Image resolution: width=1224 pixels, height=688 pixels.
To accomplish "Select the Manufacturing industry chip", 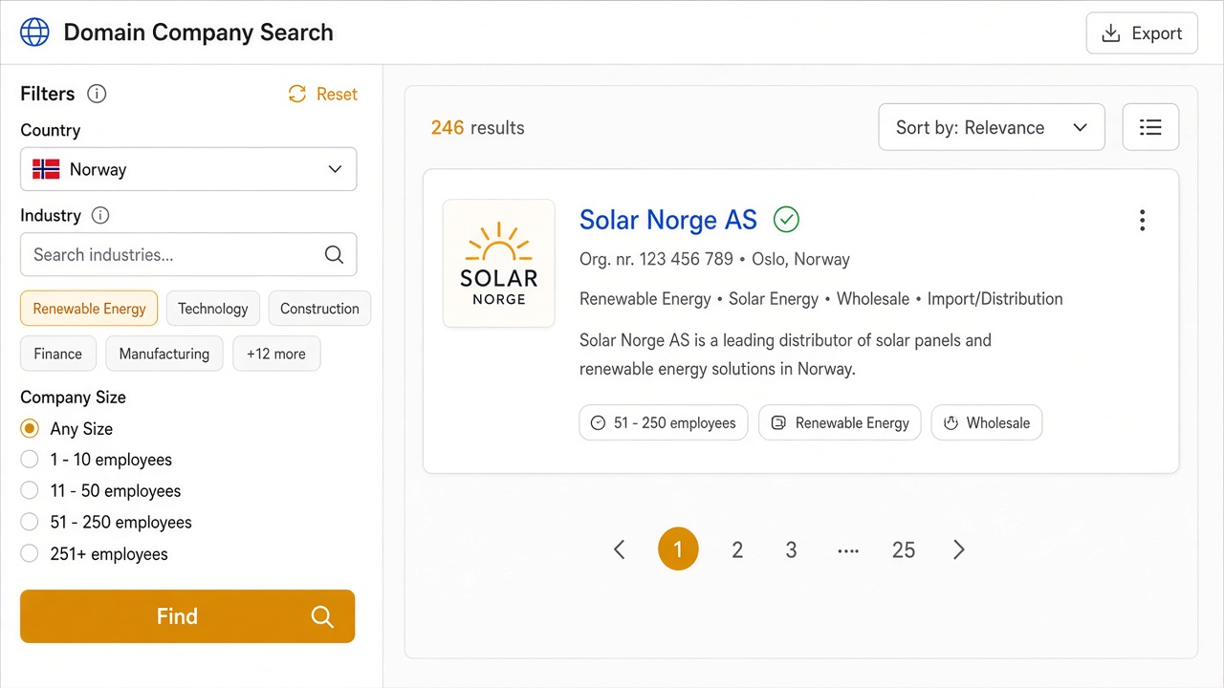I will tap(164, 354).
